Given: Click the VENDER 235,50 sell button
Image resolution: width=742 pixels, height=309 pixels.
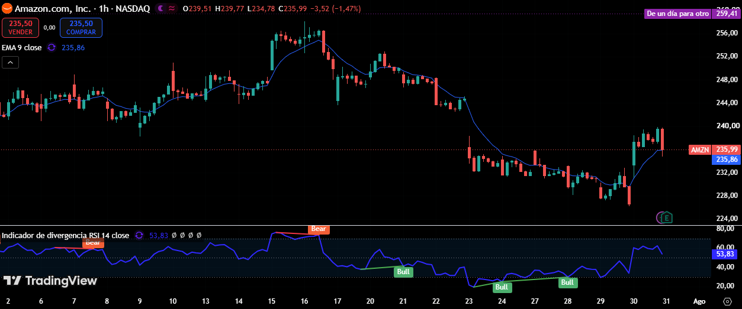Looking at the screenshot, I should pos(21,28).
